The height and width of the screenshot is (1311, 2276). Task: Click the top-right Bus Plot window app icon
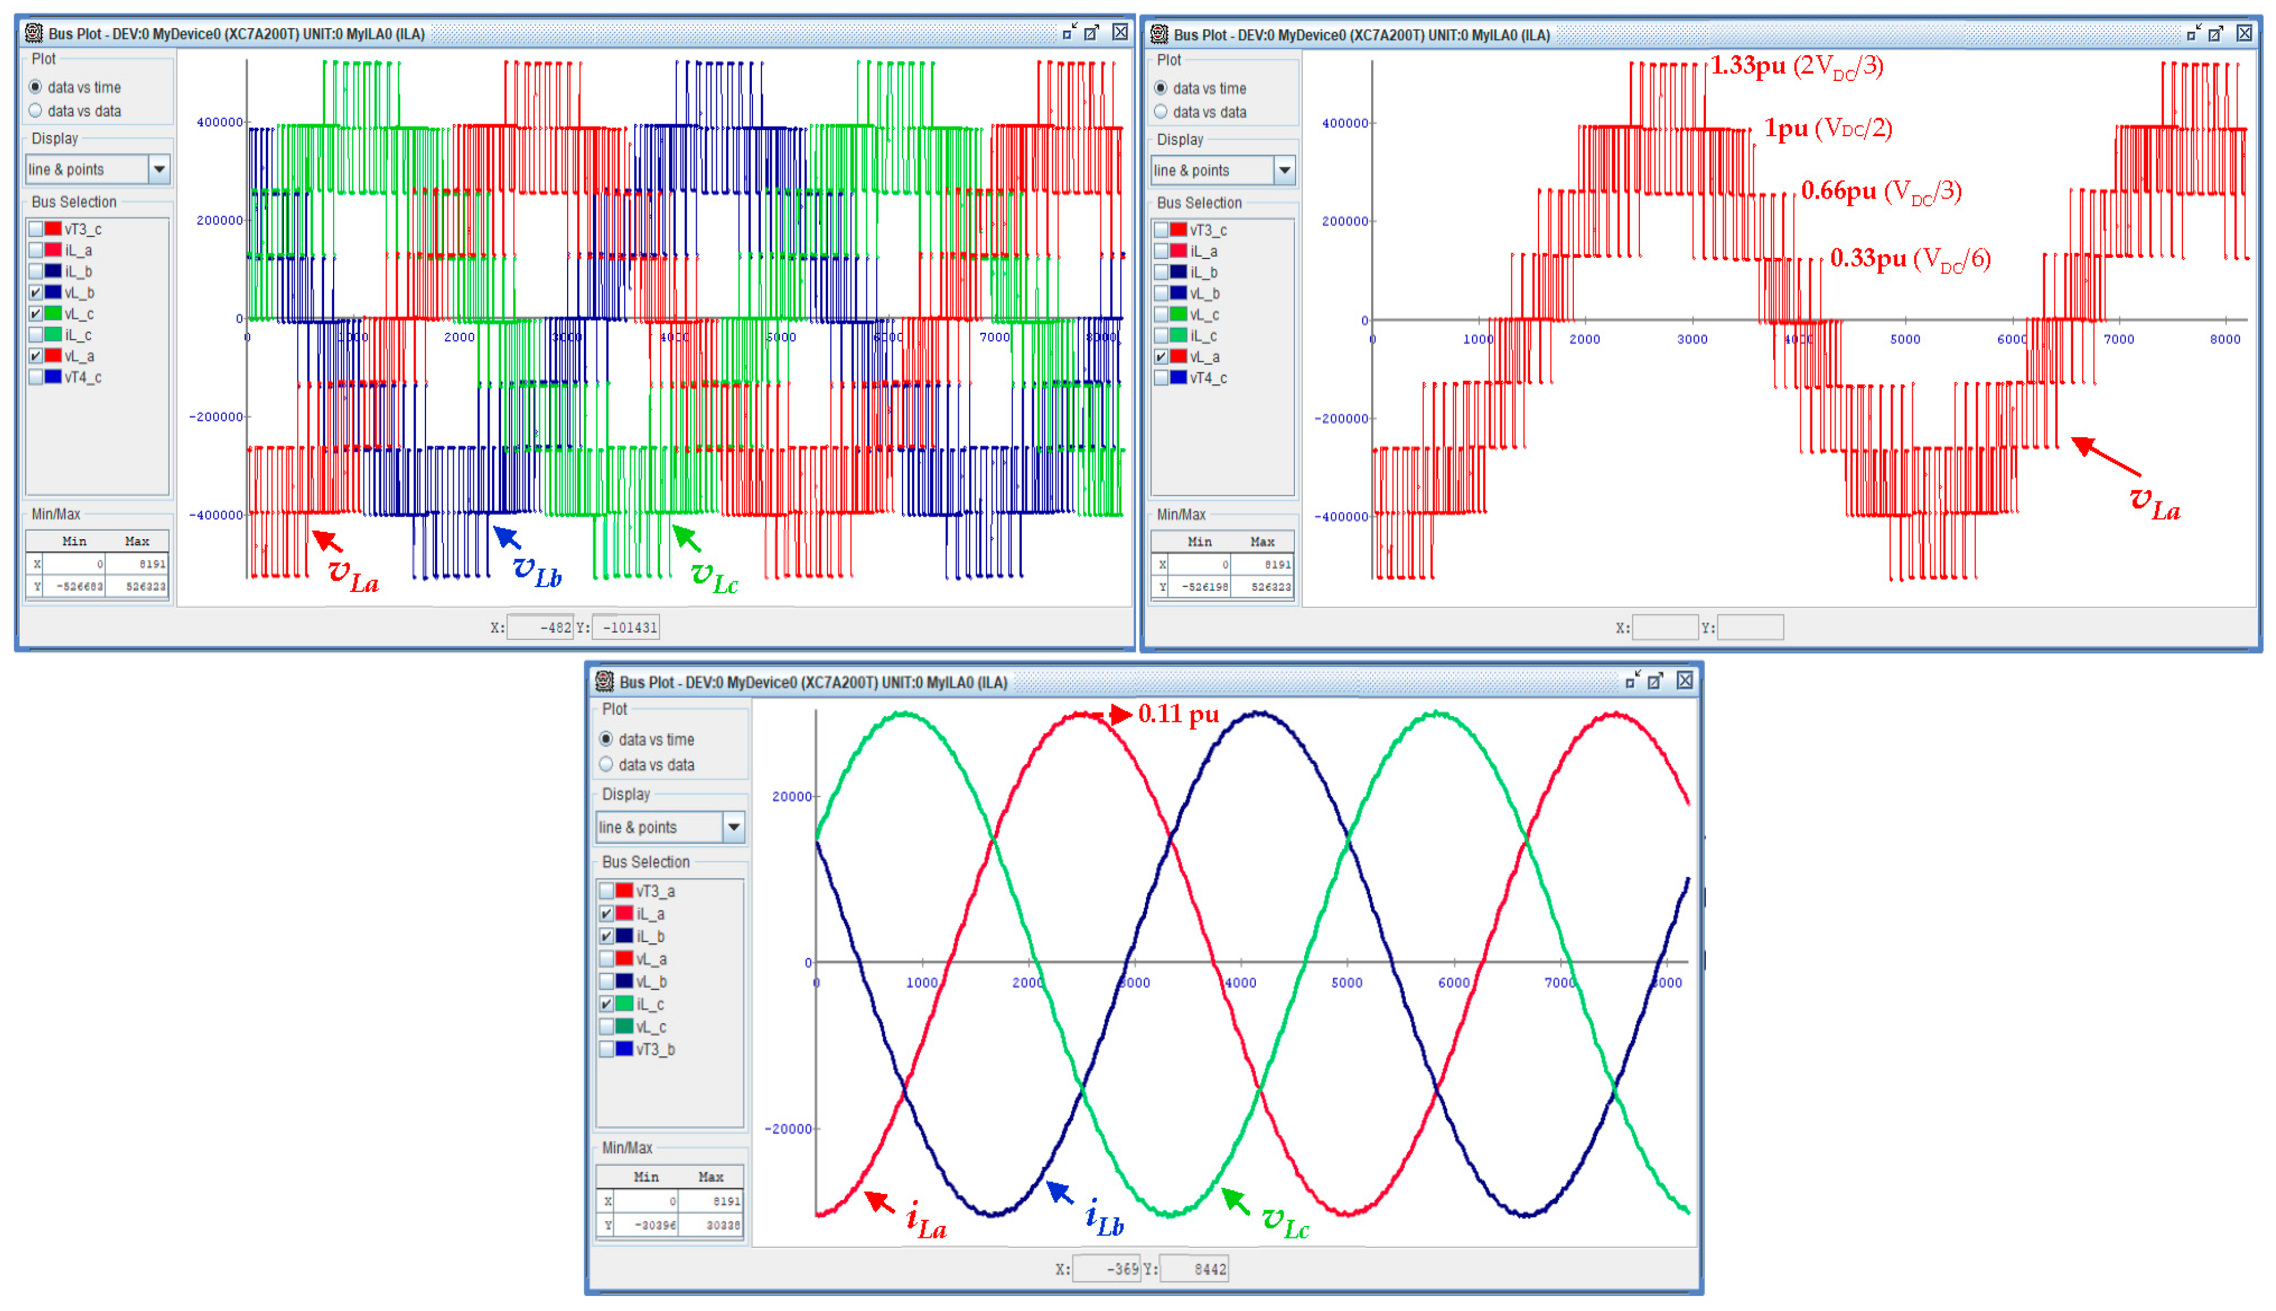(1159, 34)
